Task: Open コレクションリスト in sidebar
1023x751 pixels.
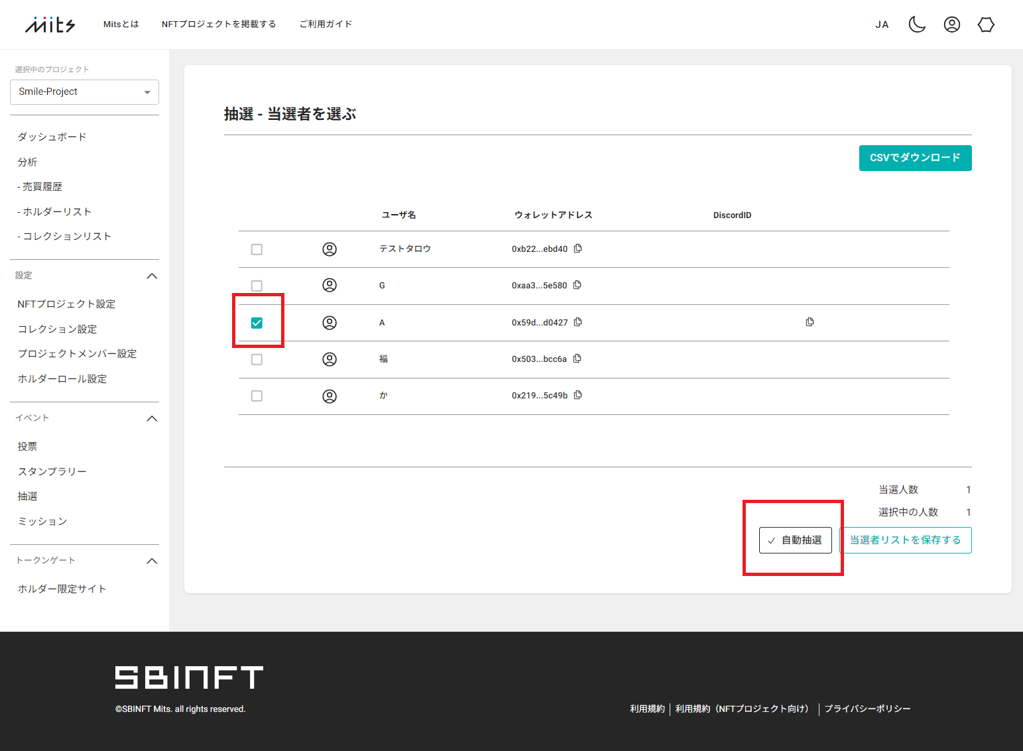Action: 64,236
